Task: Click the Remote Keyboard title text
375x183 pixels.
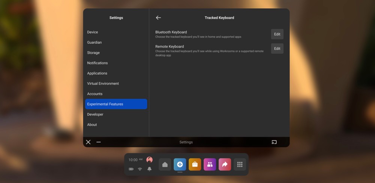Action: (169, 46)
